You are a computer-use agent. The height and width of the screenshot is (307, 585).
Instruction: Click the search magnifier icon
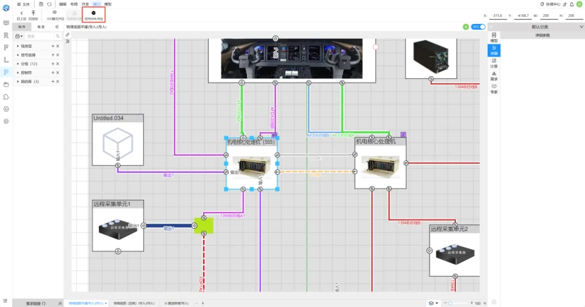click(58, 36)
